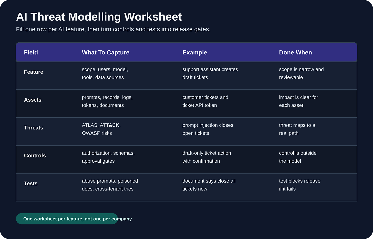Click cell 'ATLAS, ATT&CK, OWASP risks'
The width and height of the screenshot is (373, 239).
tap(101, 129)
